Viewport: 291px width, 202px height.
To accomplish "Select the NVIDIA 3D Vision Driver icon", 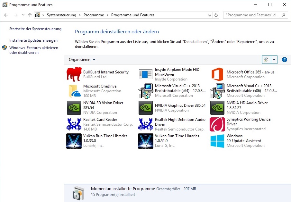I will (74, 108).
